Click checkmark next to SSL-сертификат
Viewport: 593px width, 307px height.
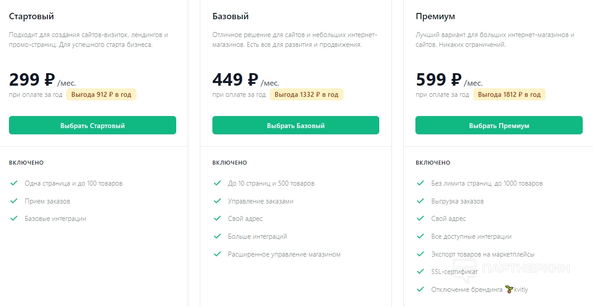(420, 271)
